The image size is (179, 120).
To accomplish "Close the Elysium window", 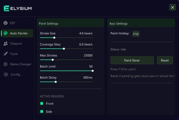I will point(172,7).
